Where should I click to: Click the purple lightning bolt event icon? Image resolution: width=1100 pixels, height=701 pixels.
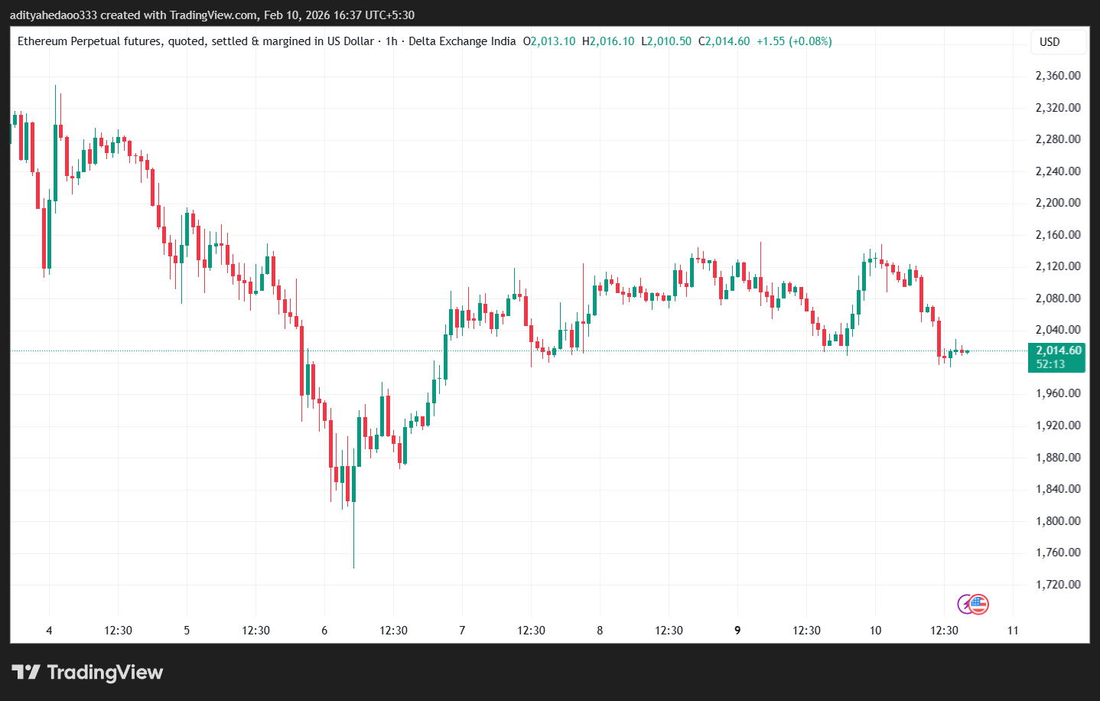[965, 605]
